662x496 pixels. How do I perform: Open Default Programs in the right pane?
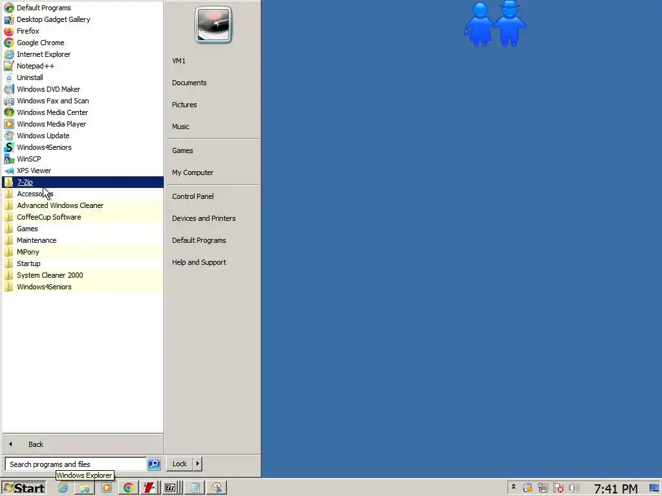(213, 240)
